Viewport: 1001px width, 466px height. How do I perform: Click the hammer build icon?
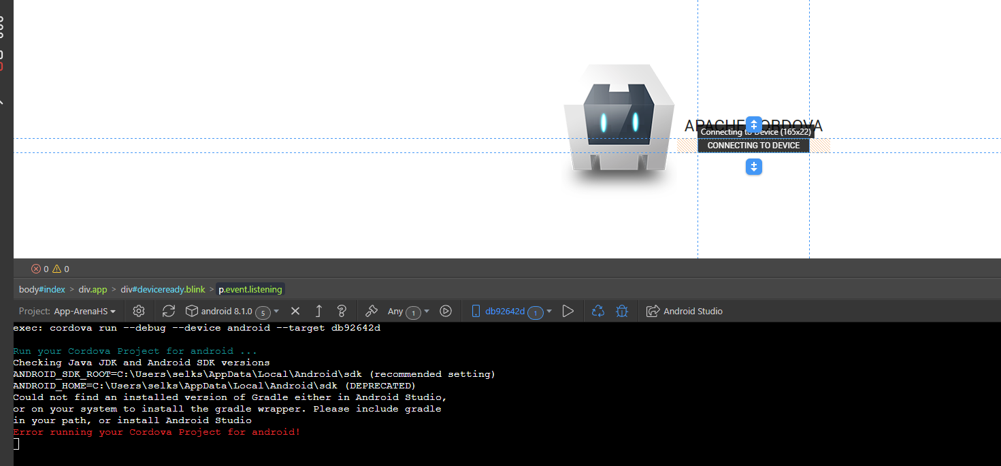(x=372, y=311)
